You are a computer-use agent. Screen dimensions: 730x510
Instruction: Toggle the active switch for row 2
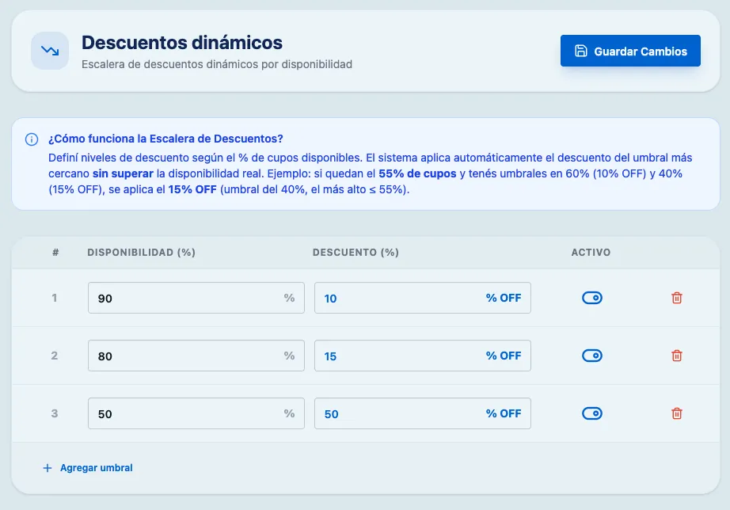point(591,356)
